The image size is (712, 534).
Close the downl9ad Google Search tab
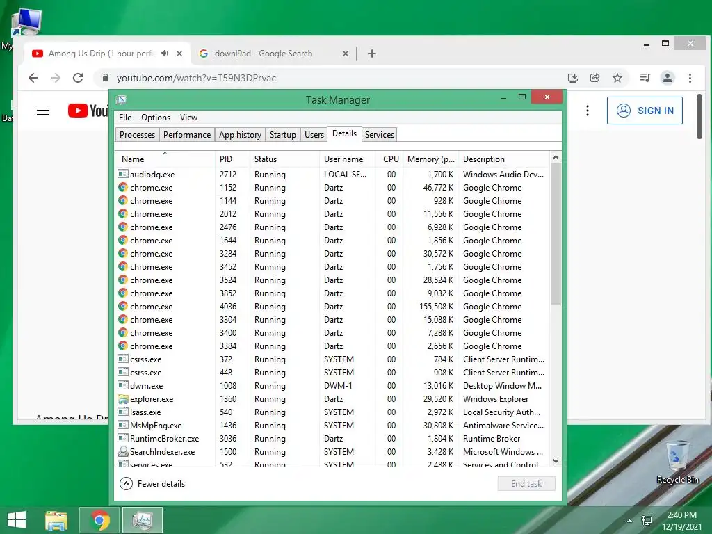point(346,54)
